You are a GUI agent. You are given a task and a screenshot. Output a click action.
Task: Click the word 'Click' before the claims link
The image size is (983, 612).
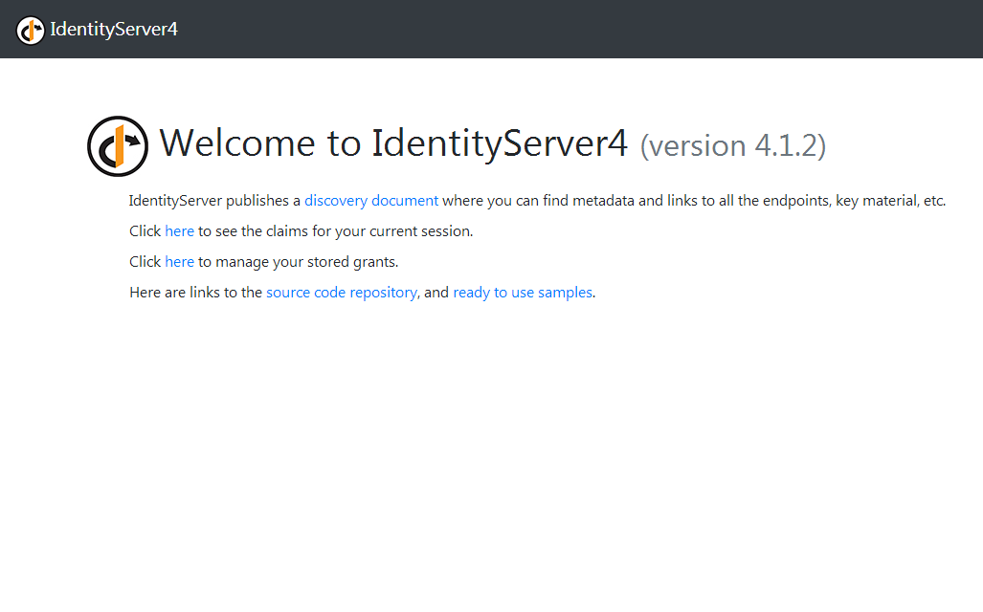coord(145,231)
